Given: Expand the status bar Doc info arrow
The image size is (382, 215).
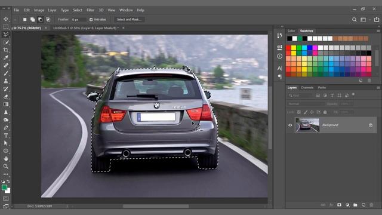Looking at the screenshot, I should tap(67, 206).
